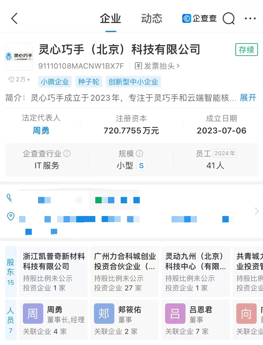
Task: Tap the 2万+ views indicator
Action: [x=19, y=79]
